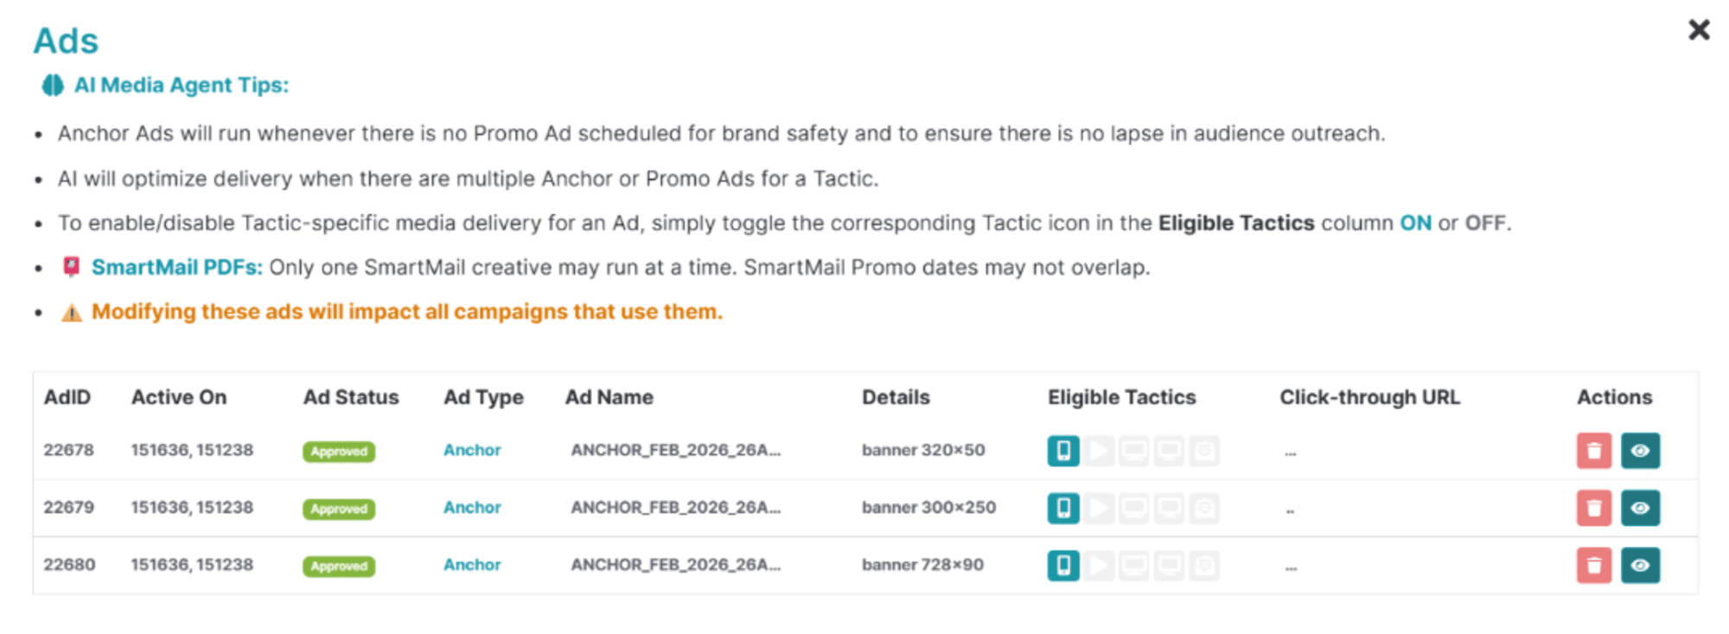
Task: Turn off mobile tactic for ad 22680
Action: [x=1063, y=566]
